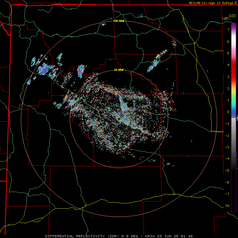Click the 0 tick label on the scale
Viewport: 238px width, 238px height.
228,112
